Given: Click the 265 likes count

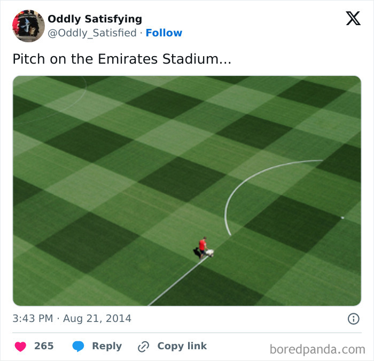Looking at the screenshot, I should tap(44, 347).
